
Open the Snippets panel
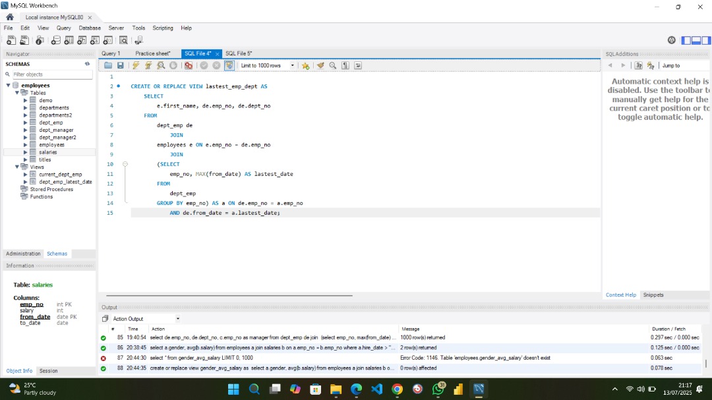point(653,295)
